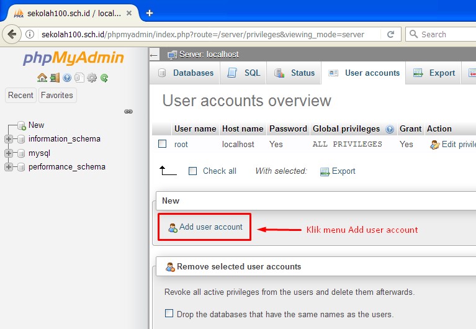Tick the Check all checkbox

192,171
